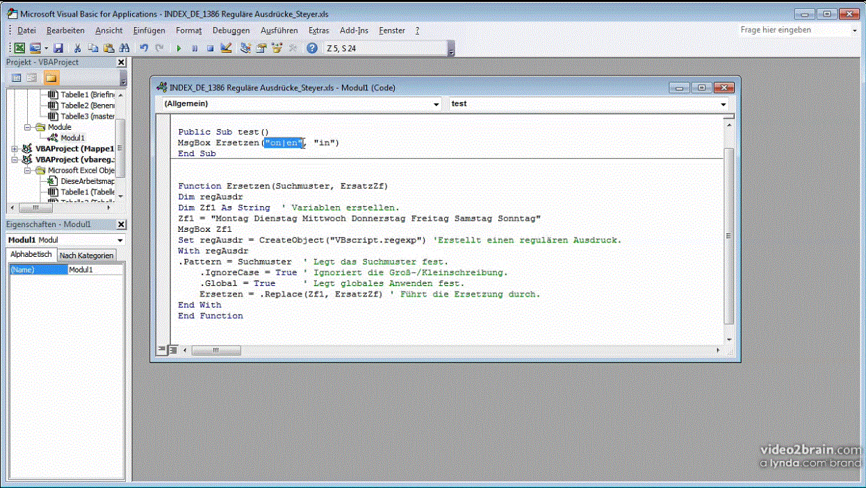Open the ? help menu
866x488 pixels.
point(417,31)
